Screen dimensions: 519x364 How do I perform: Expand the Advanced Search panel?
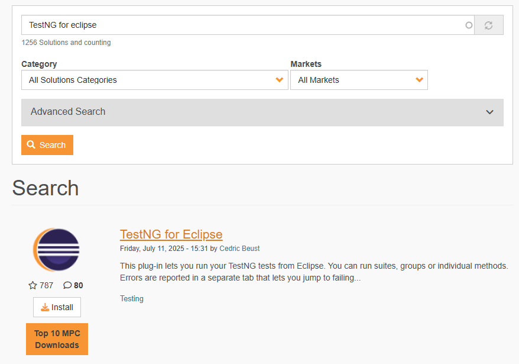tap(262, 112)
